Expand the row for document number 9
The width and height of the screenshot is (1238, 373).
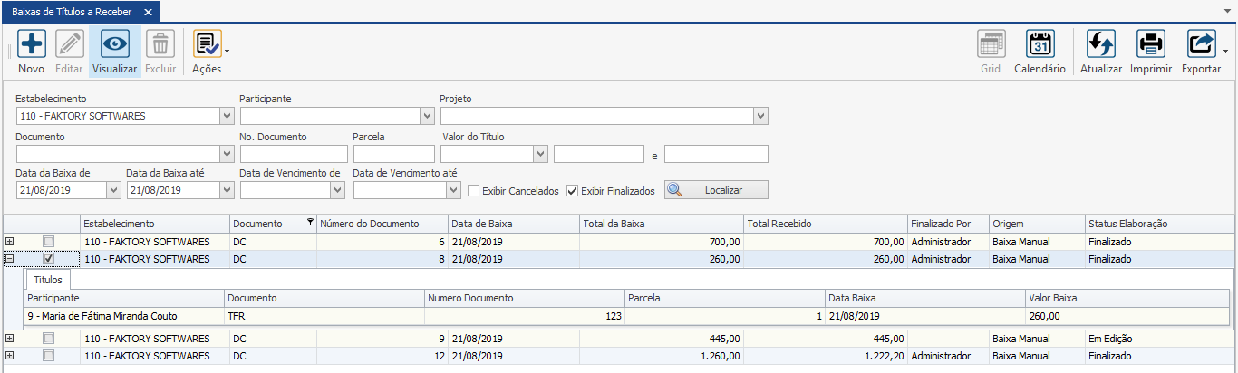10,339
